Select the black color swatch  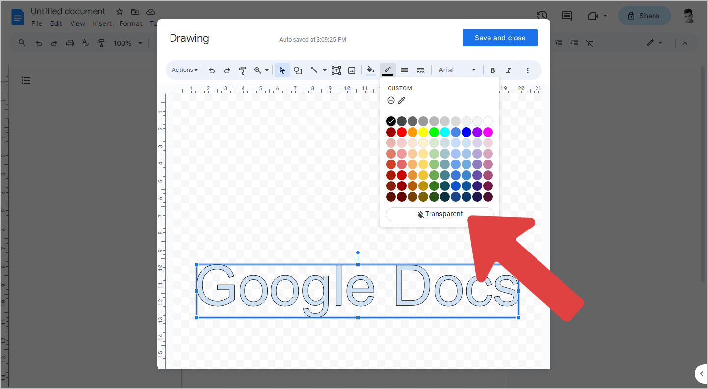pos(391,121)
